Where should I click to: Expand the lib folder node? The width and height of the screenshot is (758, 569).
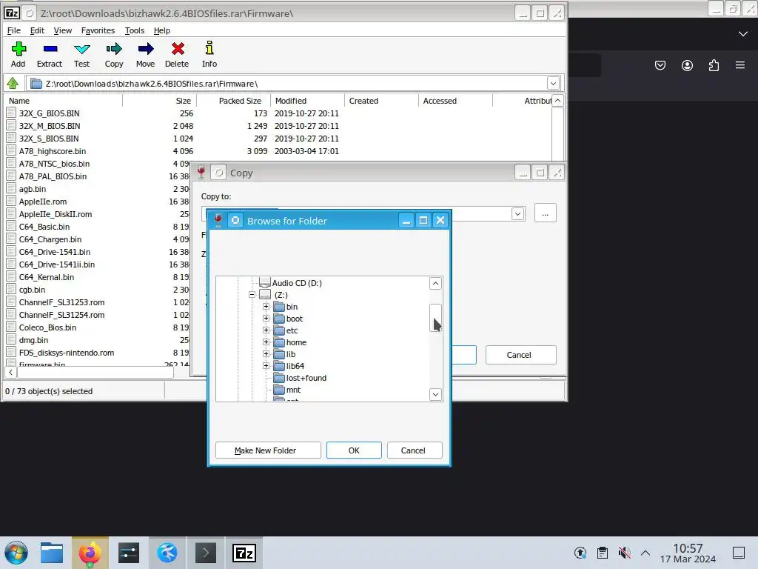pos(266,354)
